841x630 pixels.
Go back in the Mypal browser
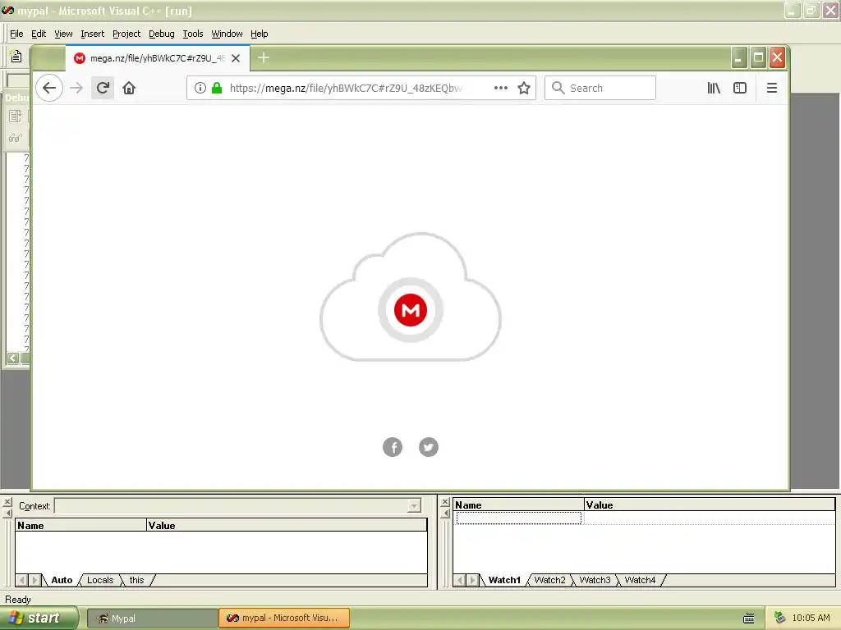[49, 88]
